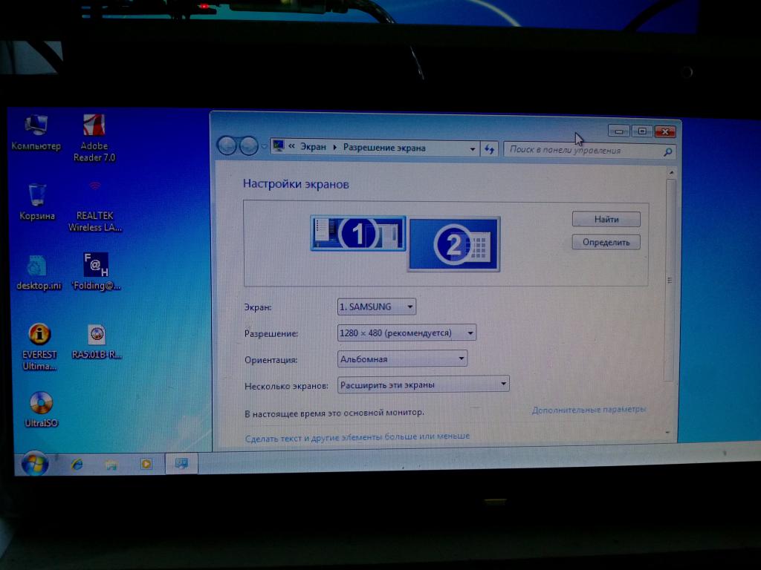Viewport: 761px width, 570px height.
Task: Open the Folding@Home desktop shortcut
Action: tap(96, 272)
